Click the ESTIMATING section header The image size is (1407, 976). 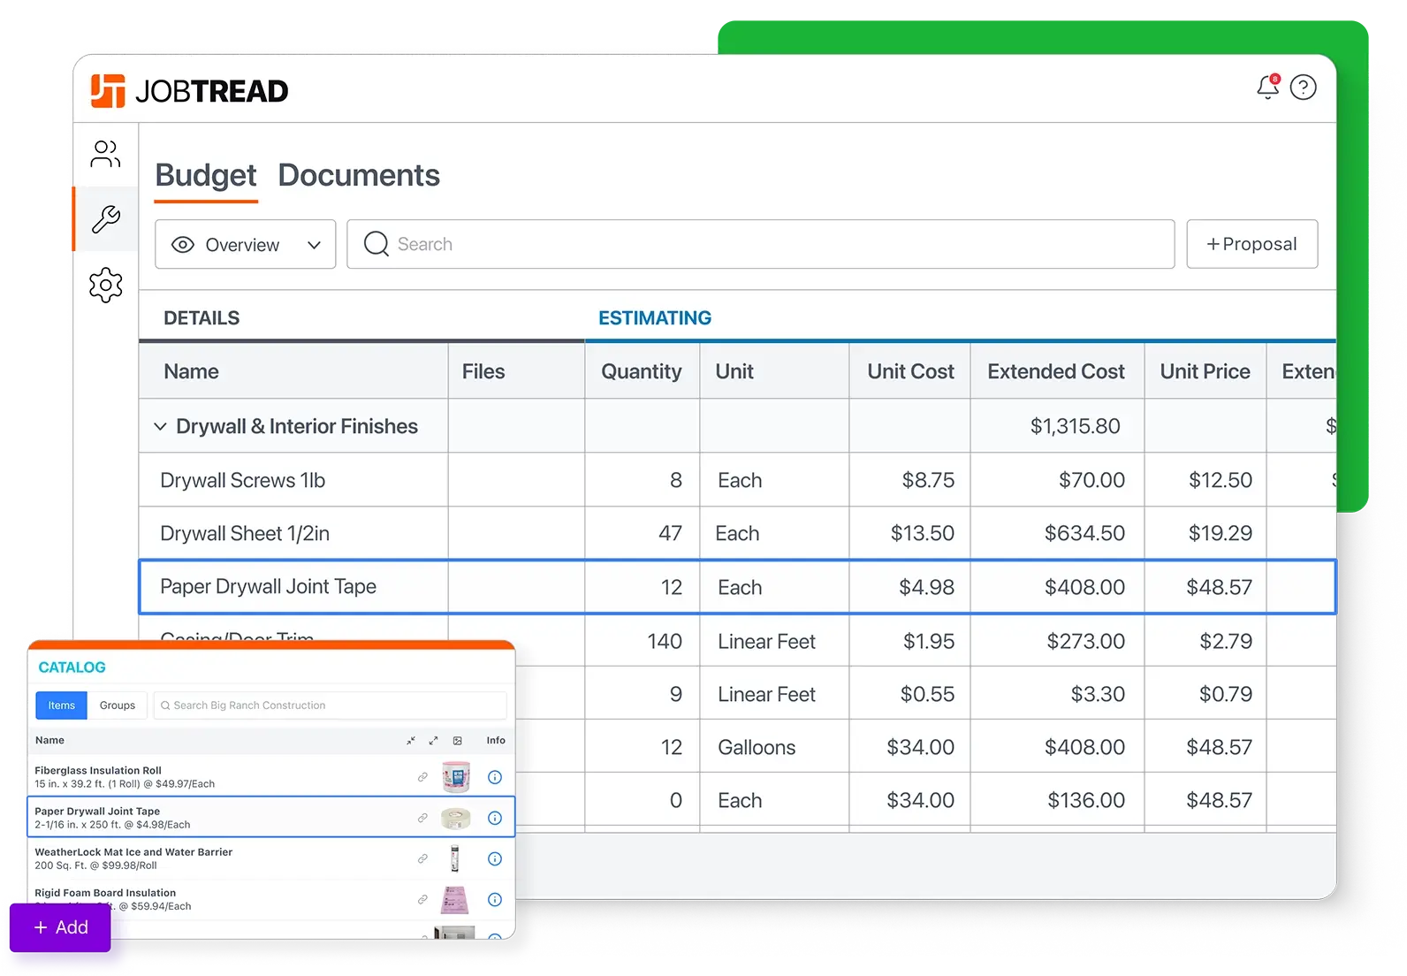(x=655, y=318)
